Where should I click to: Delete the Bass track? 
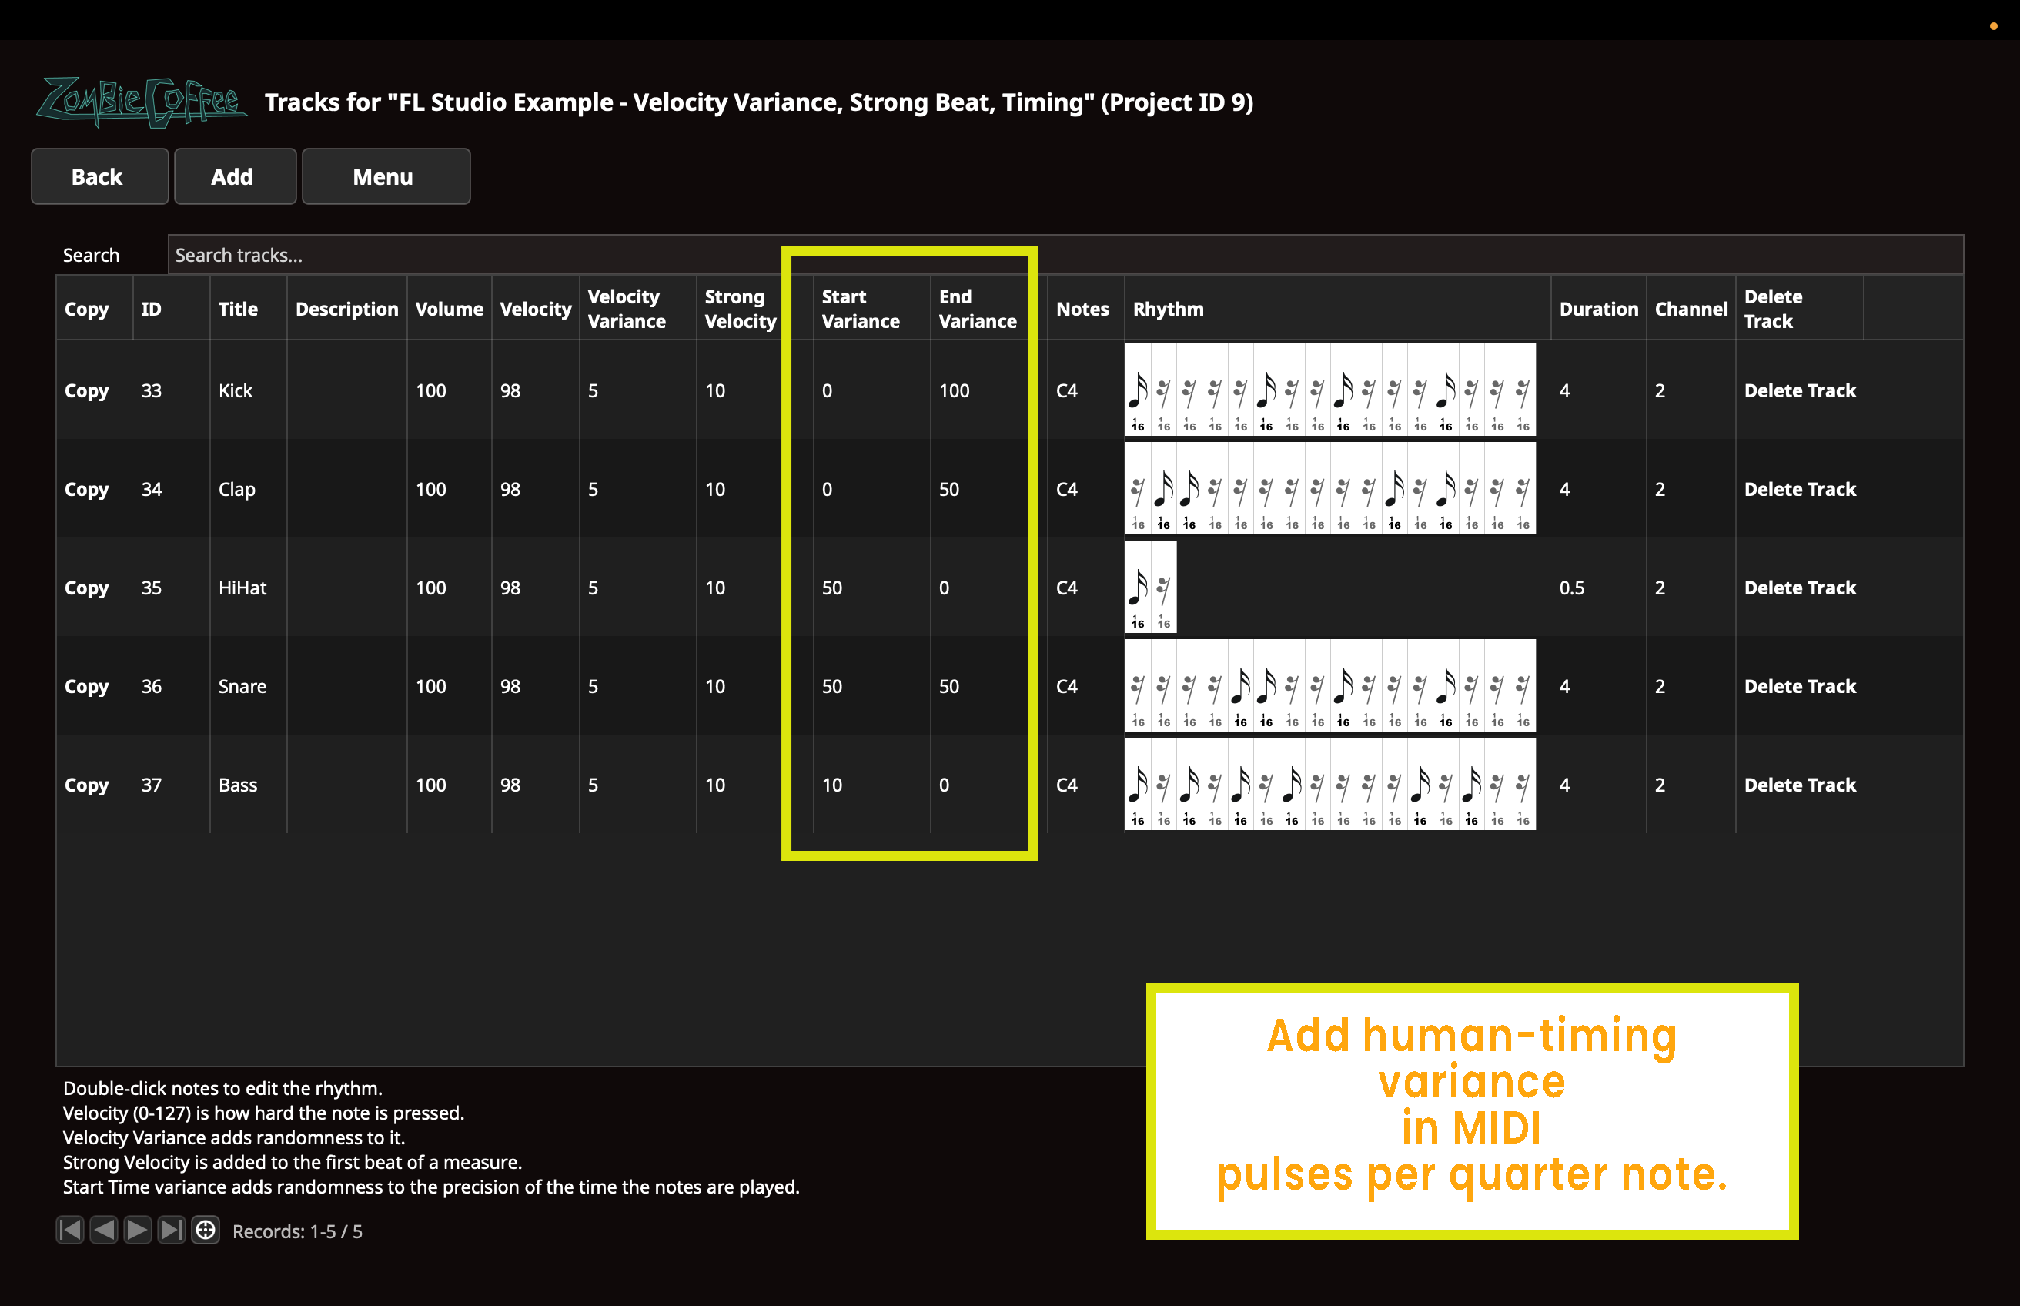(1800, 785)
